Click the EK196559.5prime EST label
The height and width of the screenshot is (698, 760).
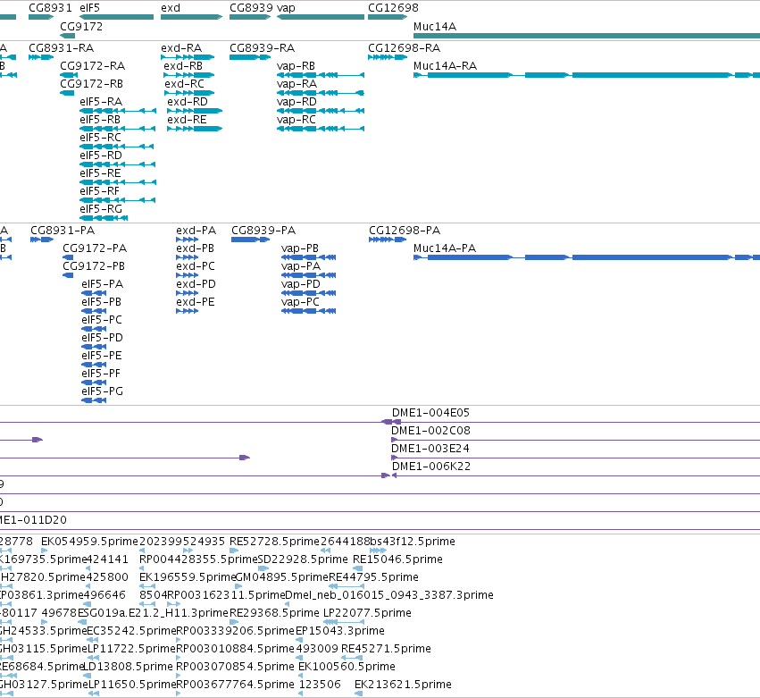click(x=188, y=576)
